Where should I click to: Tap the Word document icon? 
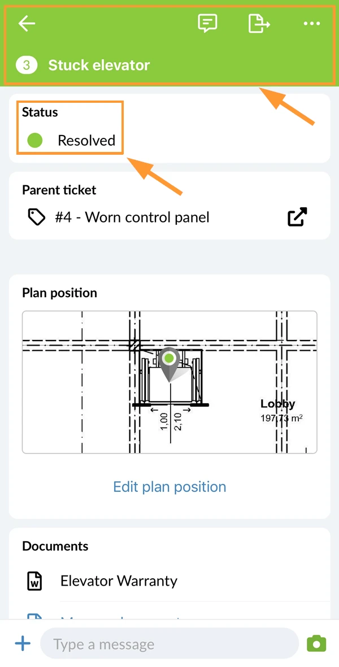tap(35, 581)
